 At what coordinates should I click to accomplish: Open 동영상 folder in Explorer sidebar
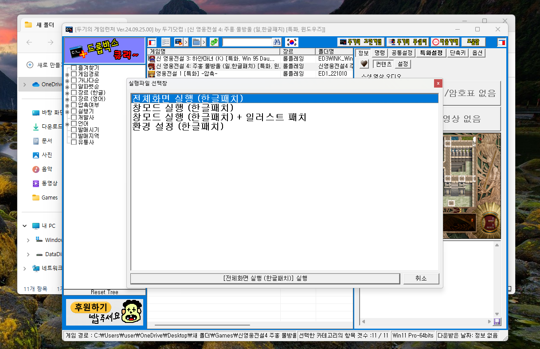tap(45, 183)
